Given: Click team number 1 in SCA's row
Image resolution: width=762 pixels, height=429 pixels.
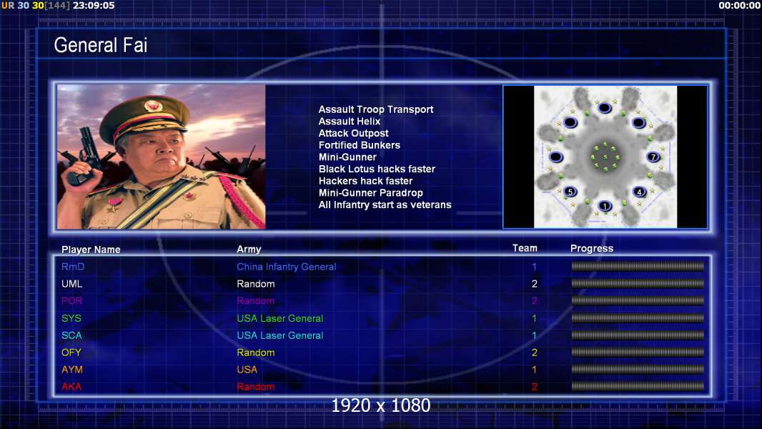Looking at the screenshot, I should coord(534,335).
